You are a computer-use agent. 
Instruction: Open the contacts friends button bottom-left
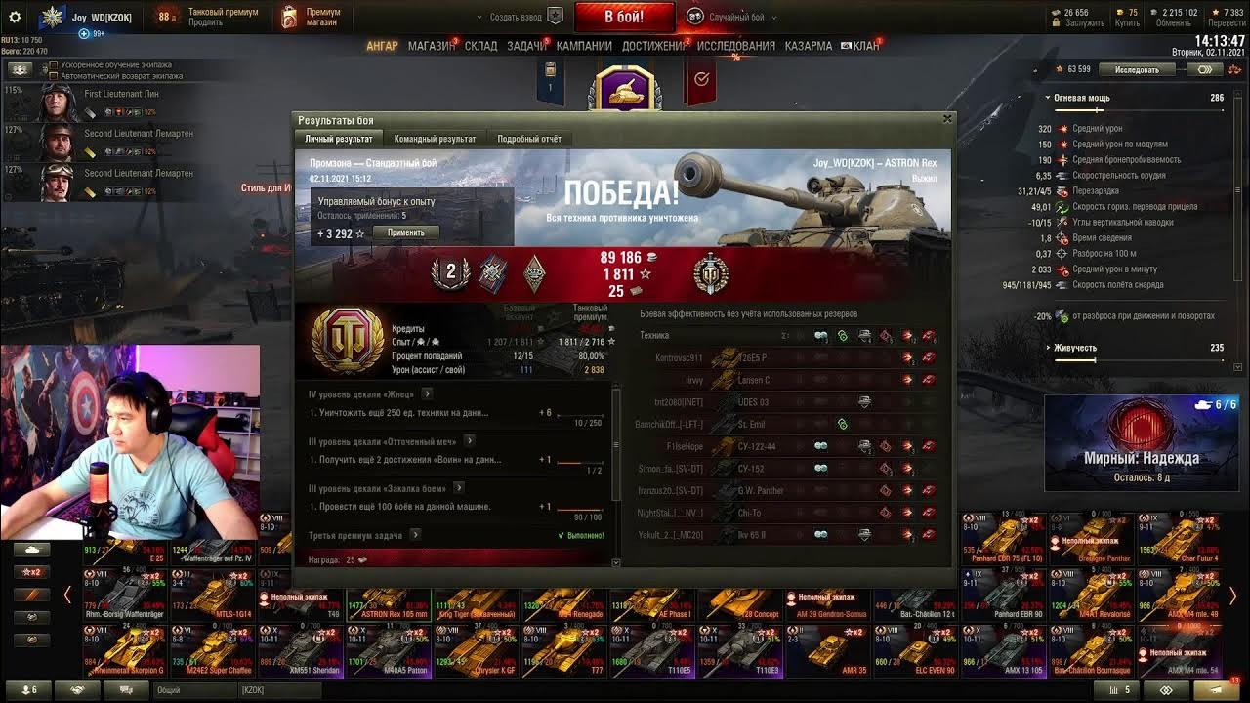(29, 690)
